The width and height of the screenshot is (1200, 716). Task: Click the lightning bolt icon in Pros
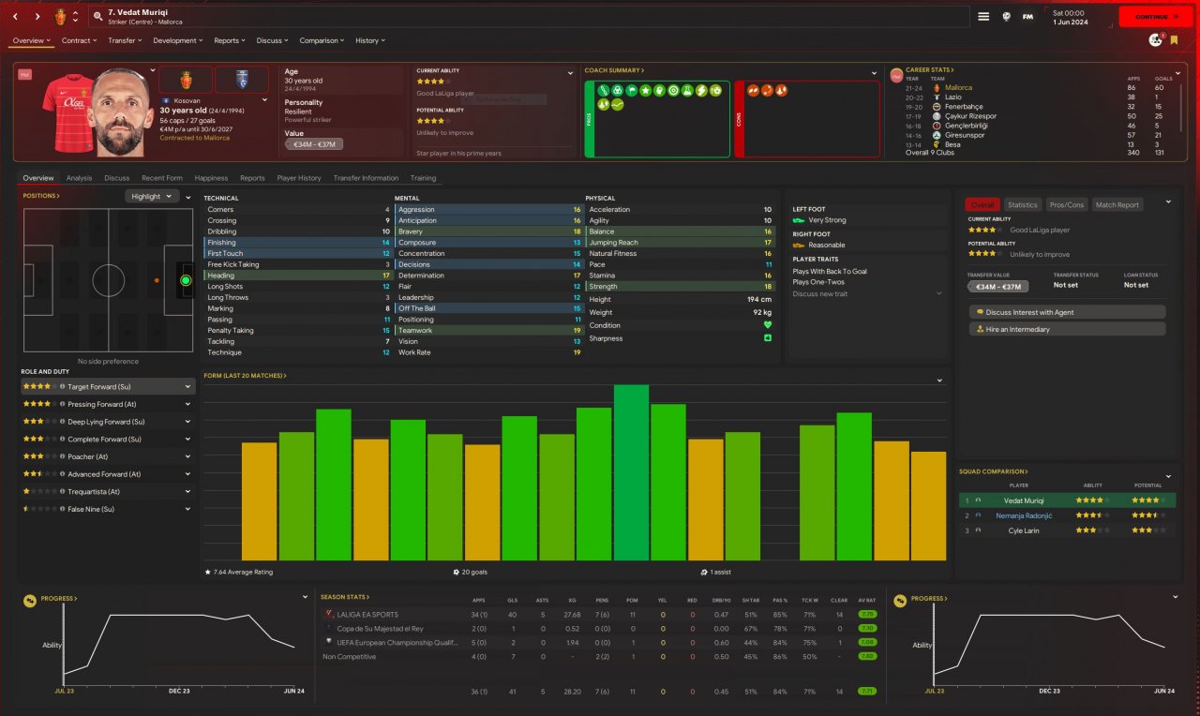click(701, 91)
